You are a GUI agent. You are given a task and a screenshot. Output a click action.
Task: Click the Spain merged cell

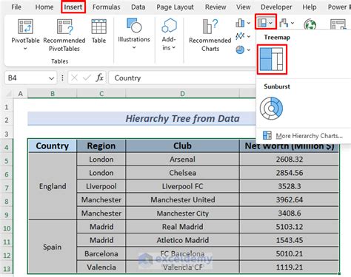[x=53, y=247]
